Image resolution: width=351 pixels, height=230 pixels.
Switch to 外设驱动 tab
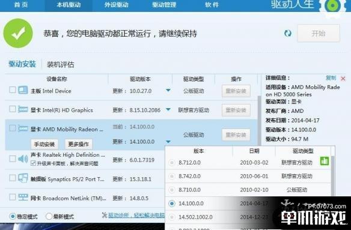coord(116,5)
